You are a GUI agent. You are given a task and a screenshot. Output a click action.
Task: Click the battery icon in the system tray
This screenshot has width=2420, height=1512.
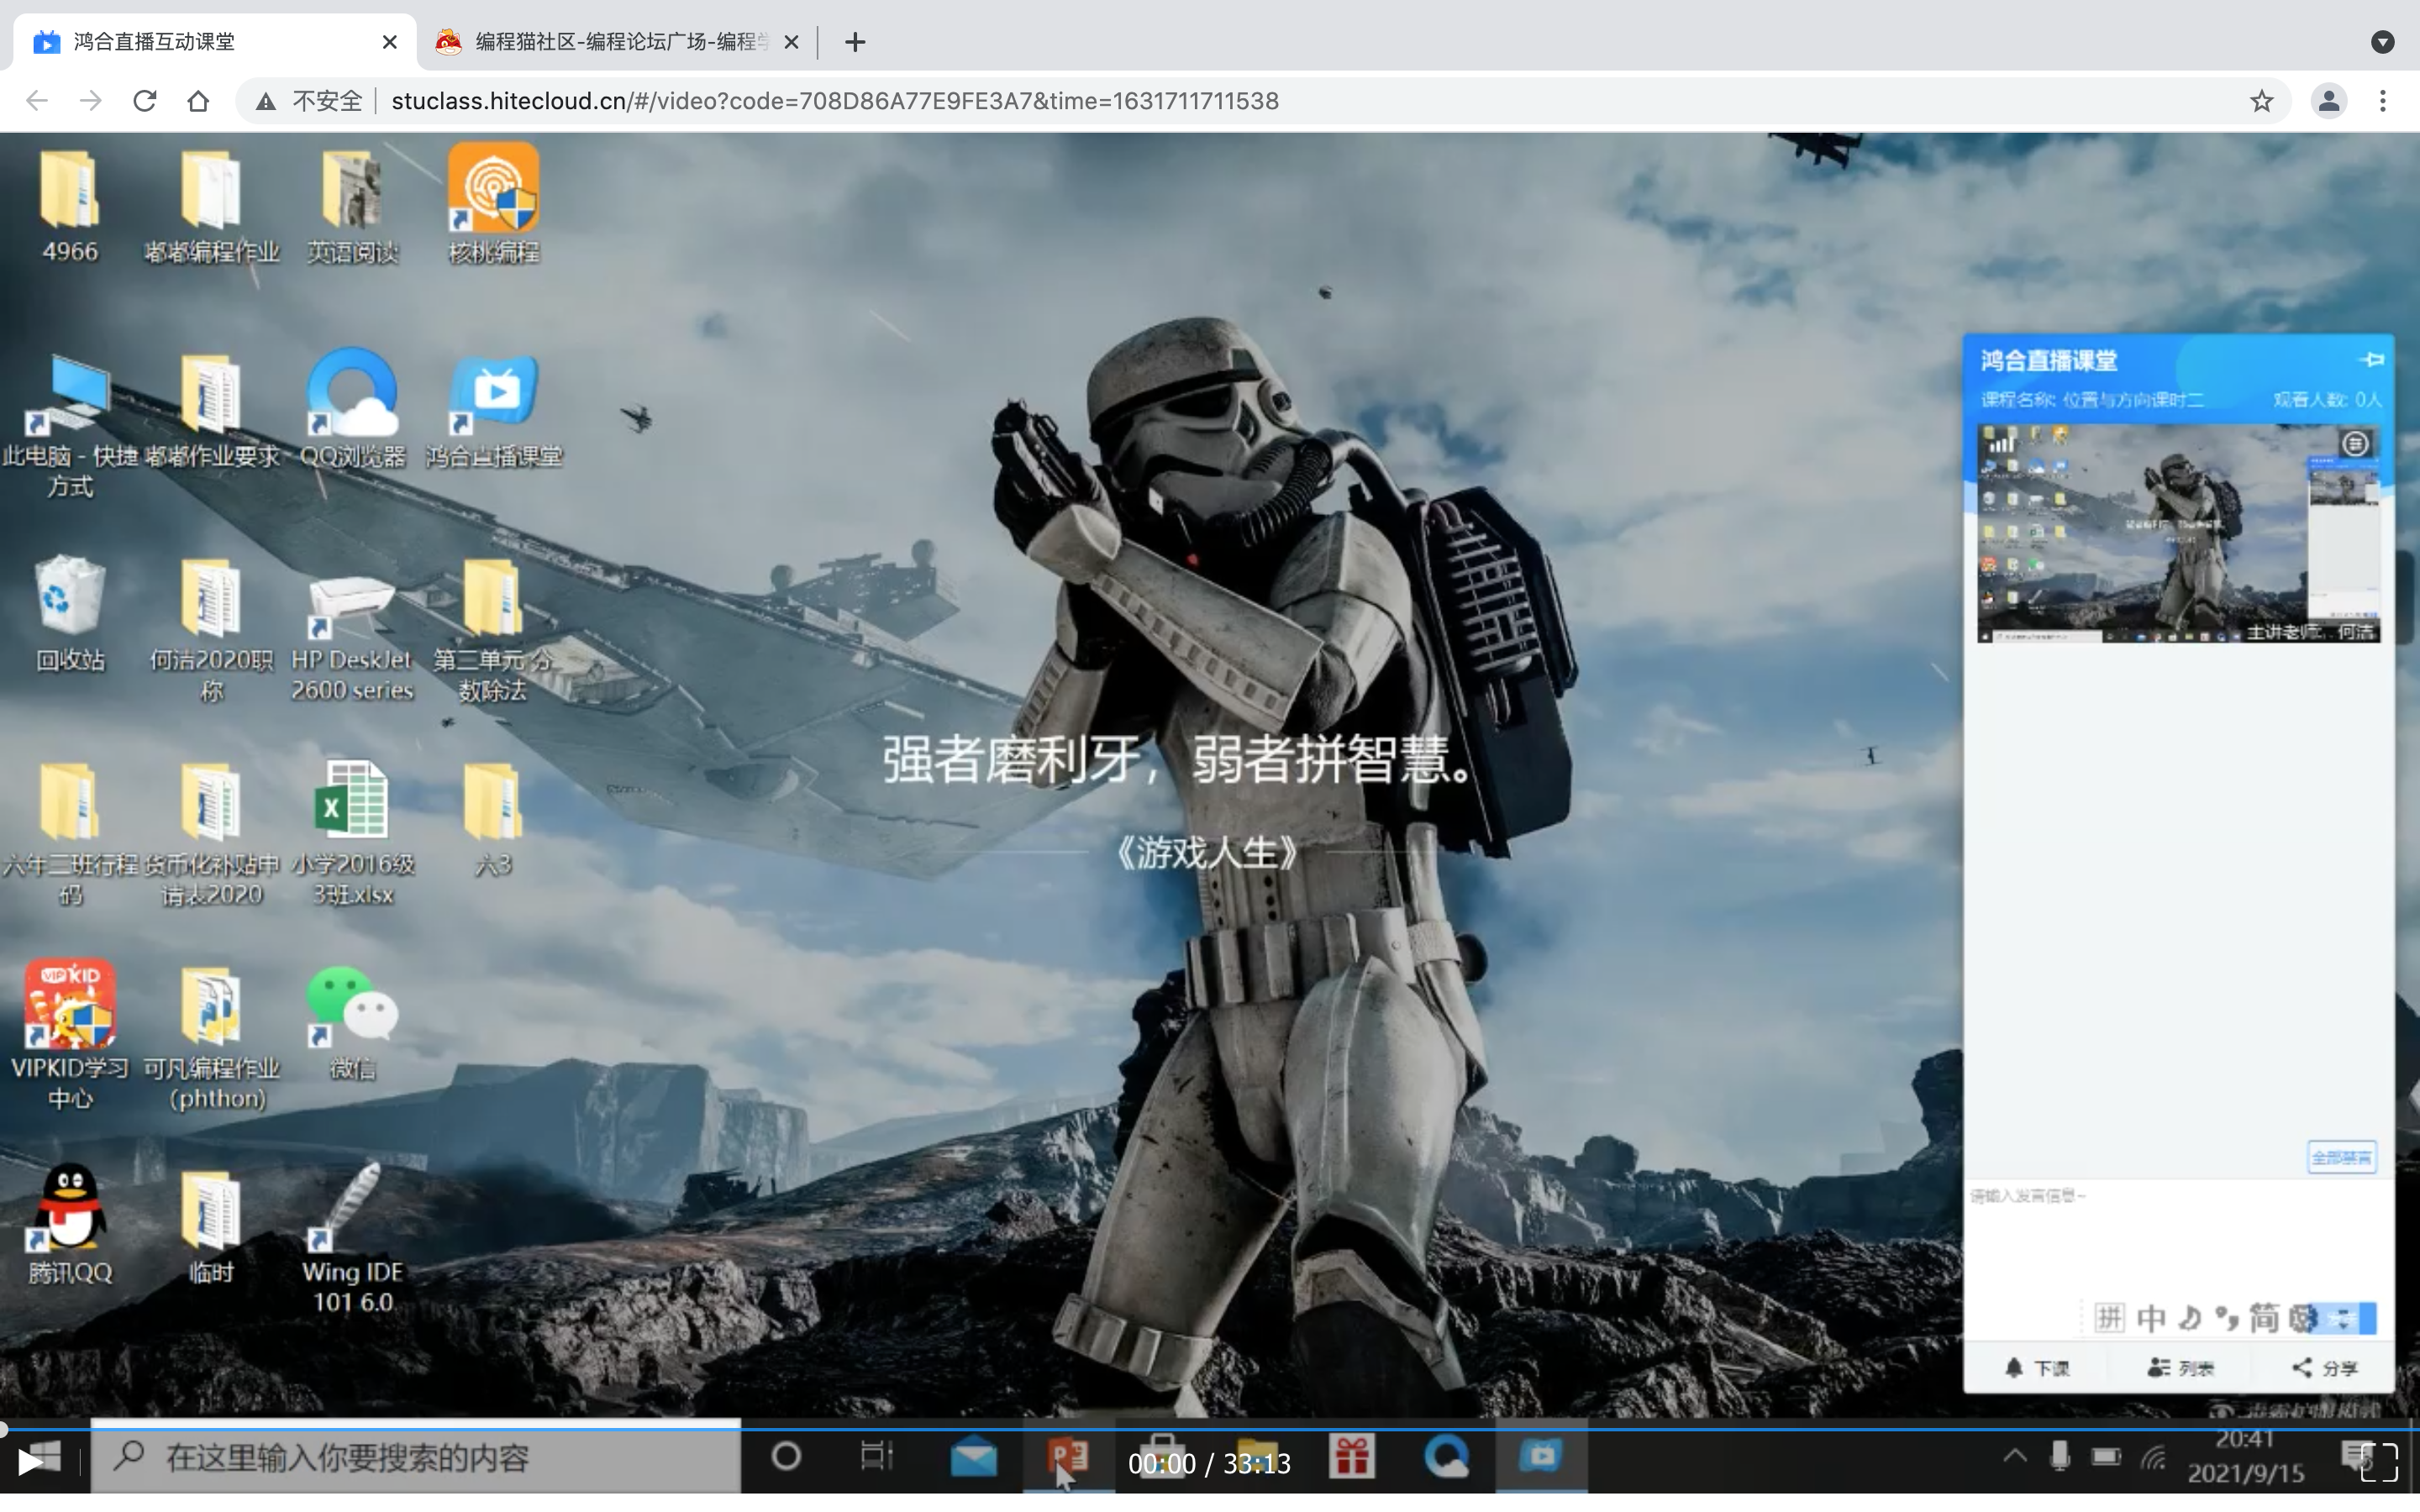[2106, 1456]
